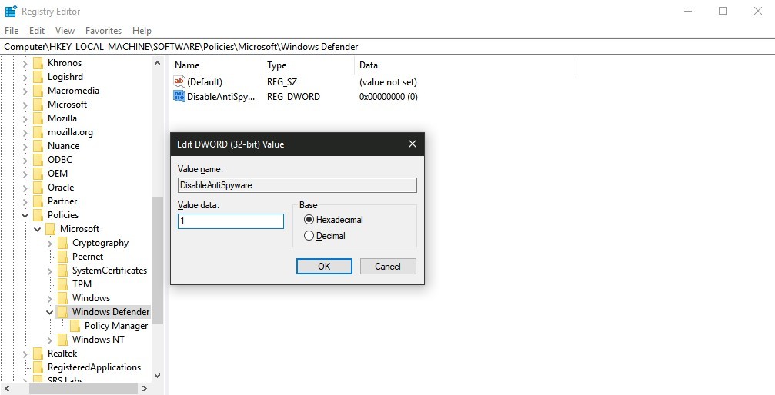Click the Realtek folder icon
775x395 pixels.
tap(38, 354)
